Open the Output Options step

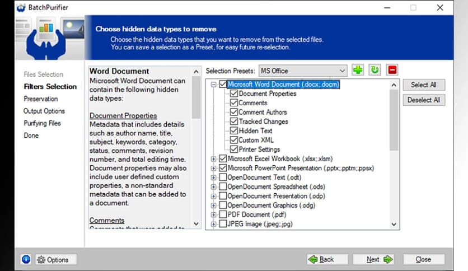click(44, 111)
